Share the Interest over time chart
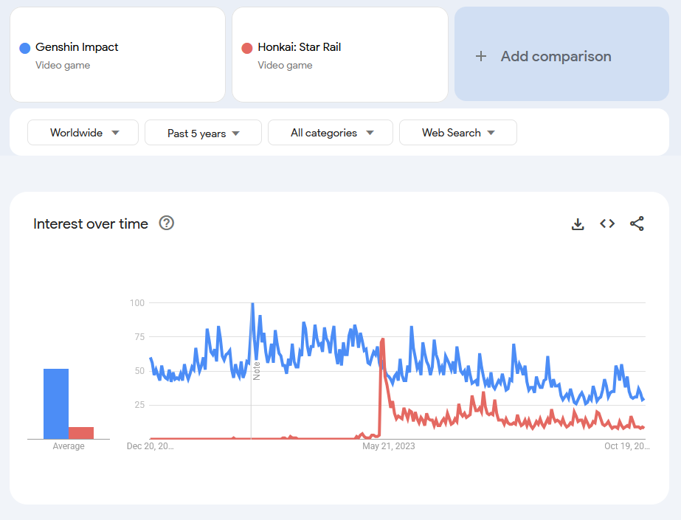Image resolution: width=681 pixels, height=520 pixels. click(x=637, y=224)
